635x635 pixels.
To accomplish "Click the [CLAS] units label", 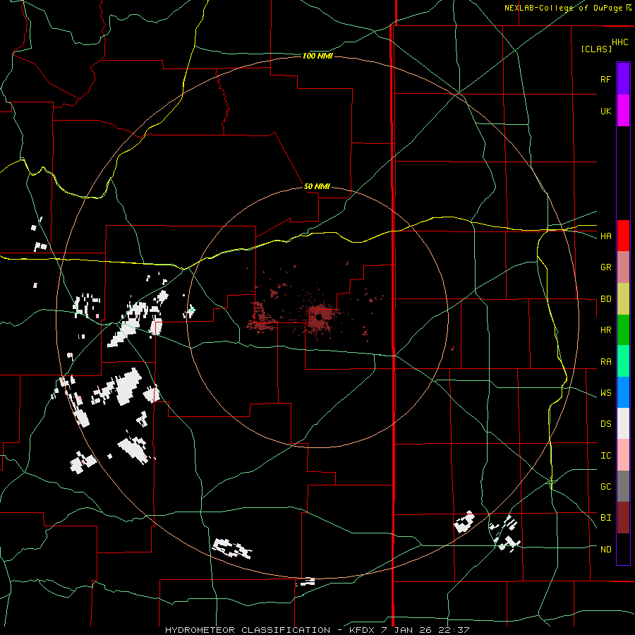I will tap(596, 49).
